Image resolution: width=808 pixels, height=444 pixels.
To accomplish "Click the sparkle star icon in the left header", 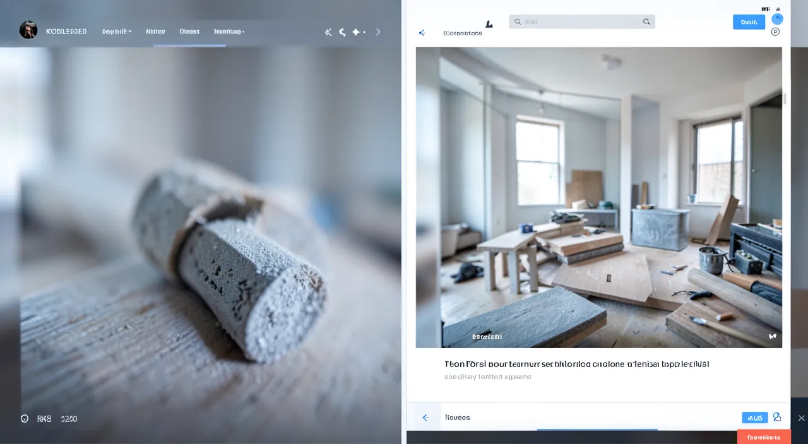I will (356, 32).
